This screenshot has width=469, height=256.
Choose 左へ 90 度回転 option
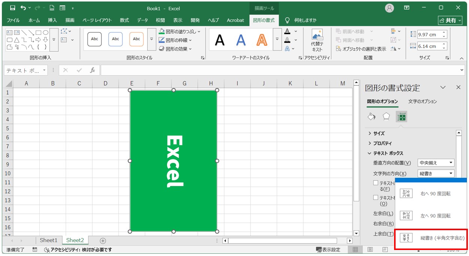[x=431, y=216]
